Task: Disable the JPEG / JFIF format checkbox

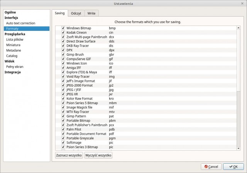Action: tap(63, 90)
